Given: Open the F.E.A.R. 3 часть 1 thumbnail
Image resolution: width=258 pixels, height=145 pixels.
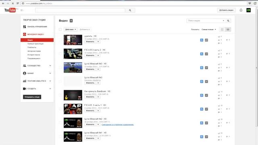Looking at the screenshot, I should tap(73, 109).
